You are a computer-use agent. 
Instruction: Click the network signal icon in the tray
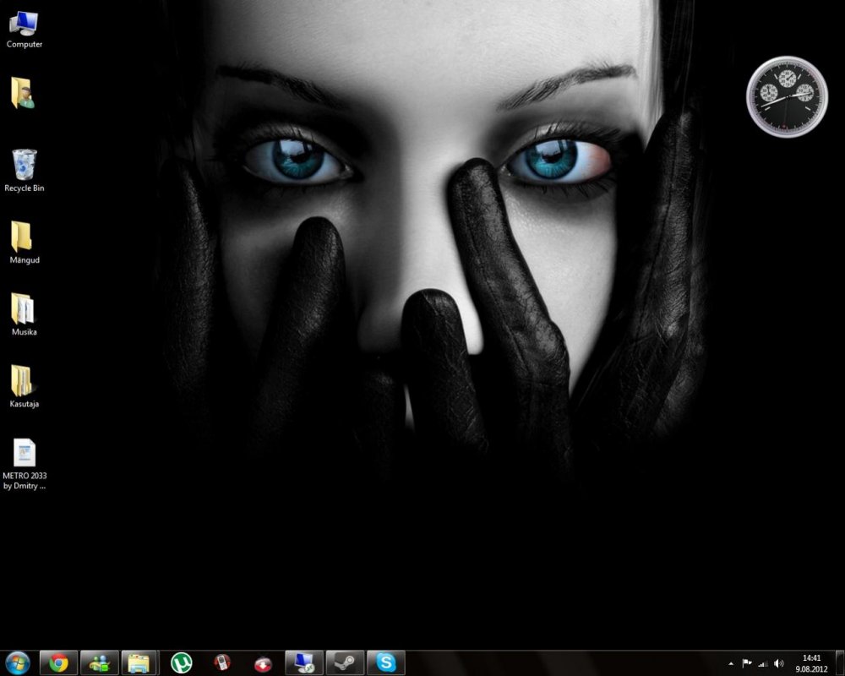pos(764,663)
